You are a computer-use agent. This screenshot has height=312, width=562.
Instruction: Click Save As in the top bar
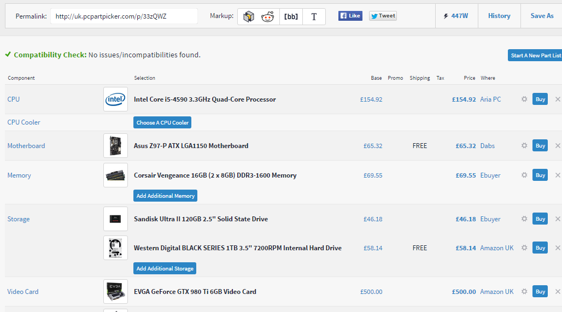542,16
